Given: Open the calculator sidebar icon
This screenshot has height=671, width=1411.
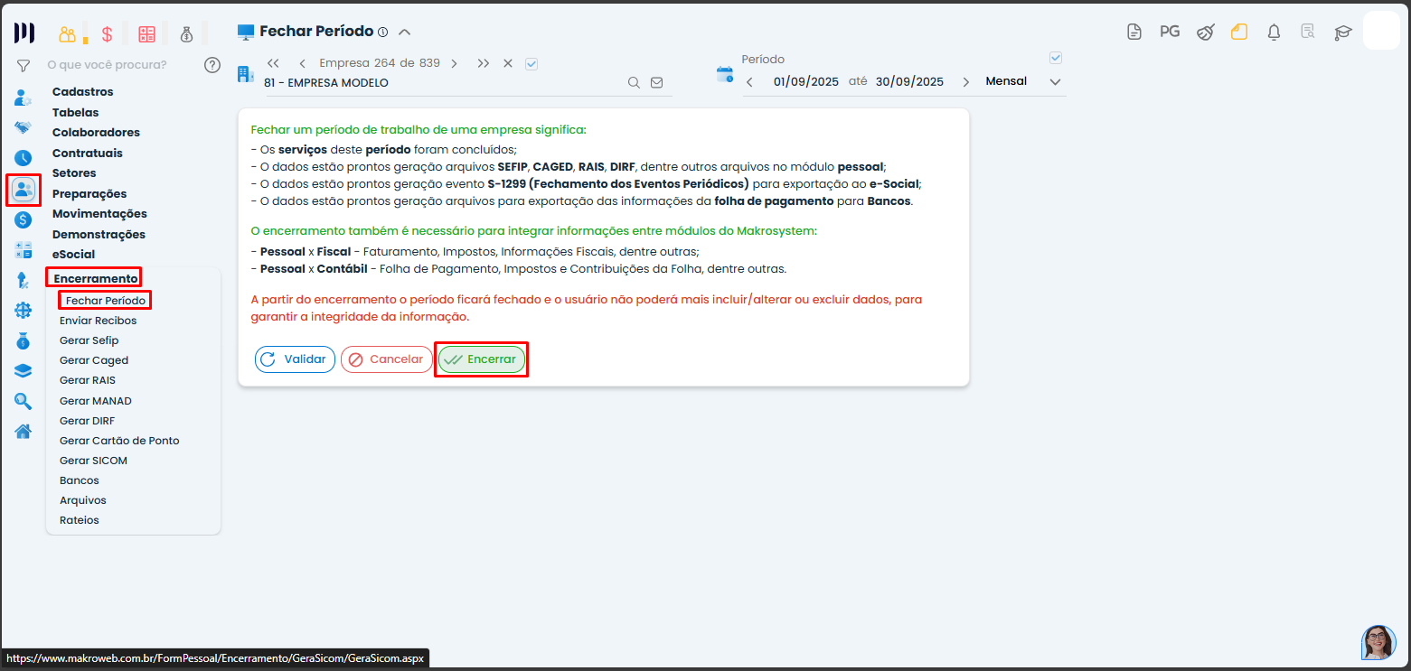Looking at the screenshot, I should point(24,250).
